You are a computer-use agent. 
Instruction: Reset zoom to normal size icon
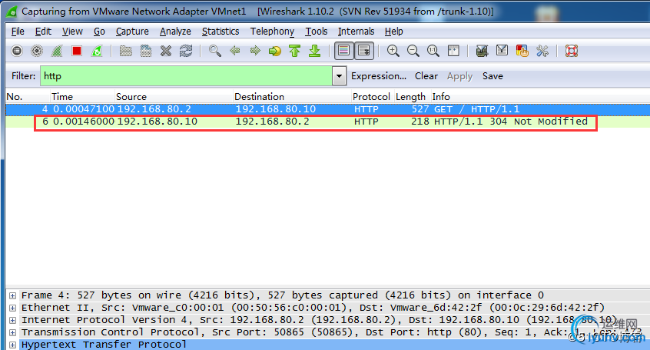pos(433,51)
